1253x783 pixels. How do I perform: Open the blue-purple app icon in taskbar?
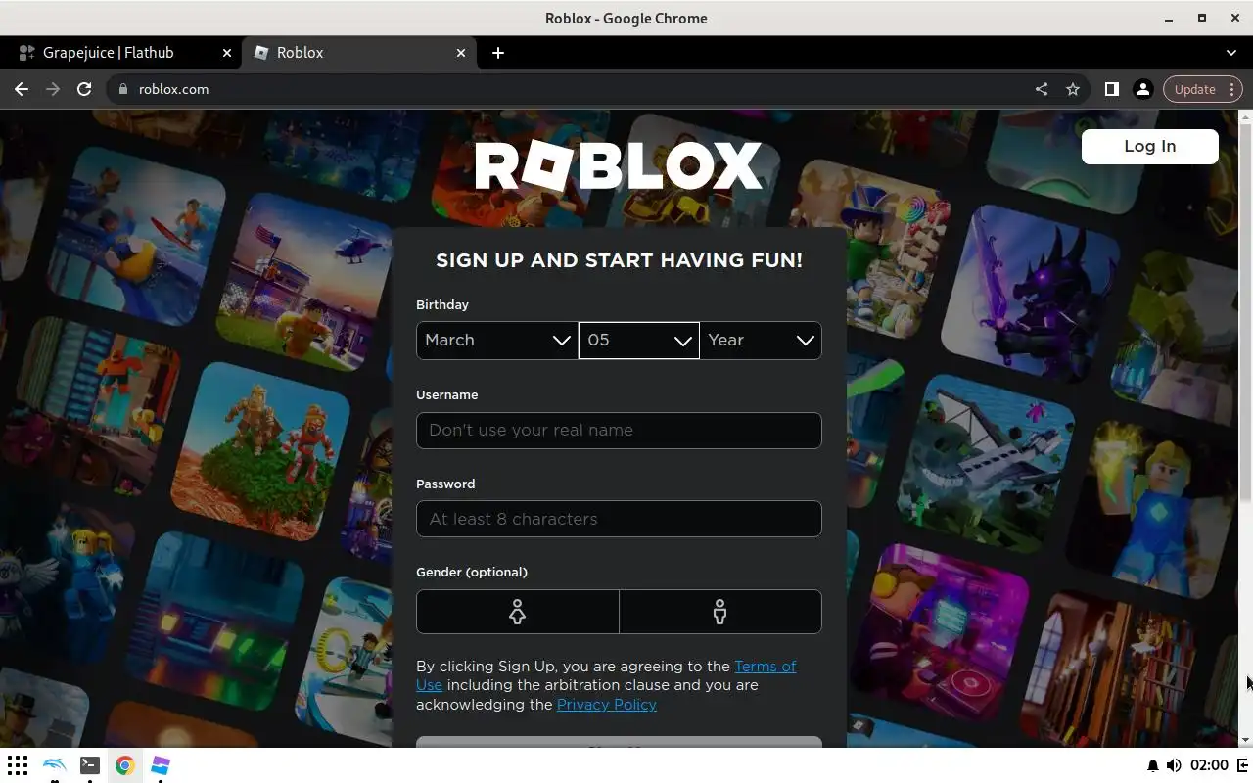pos(161,765)
